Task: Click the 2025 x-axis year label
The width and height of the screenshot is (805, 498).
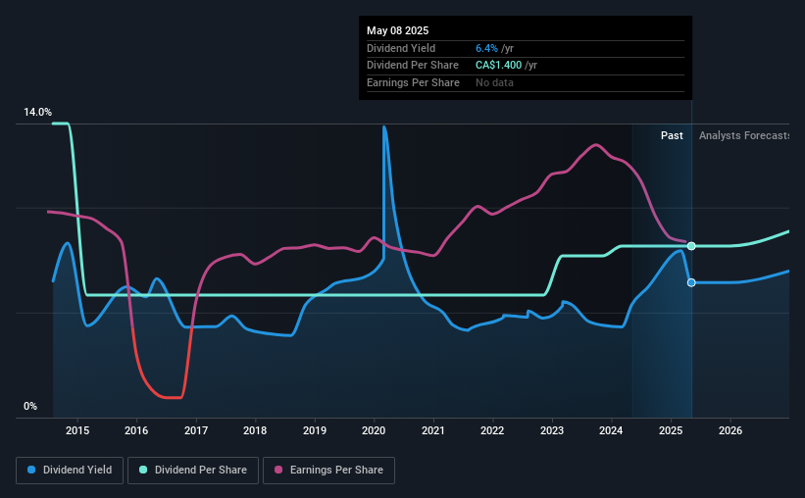Action: pyautogui.click(x=671, y=430)
